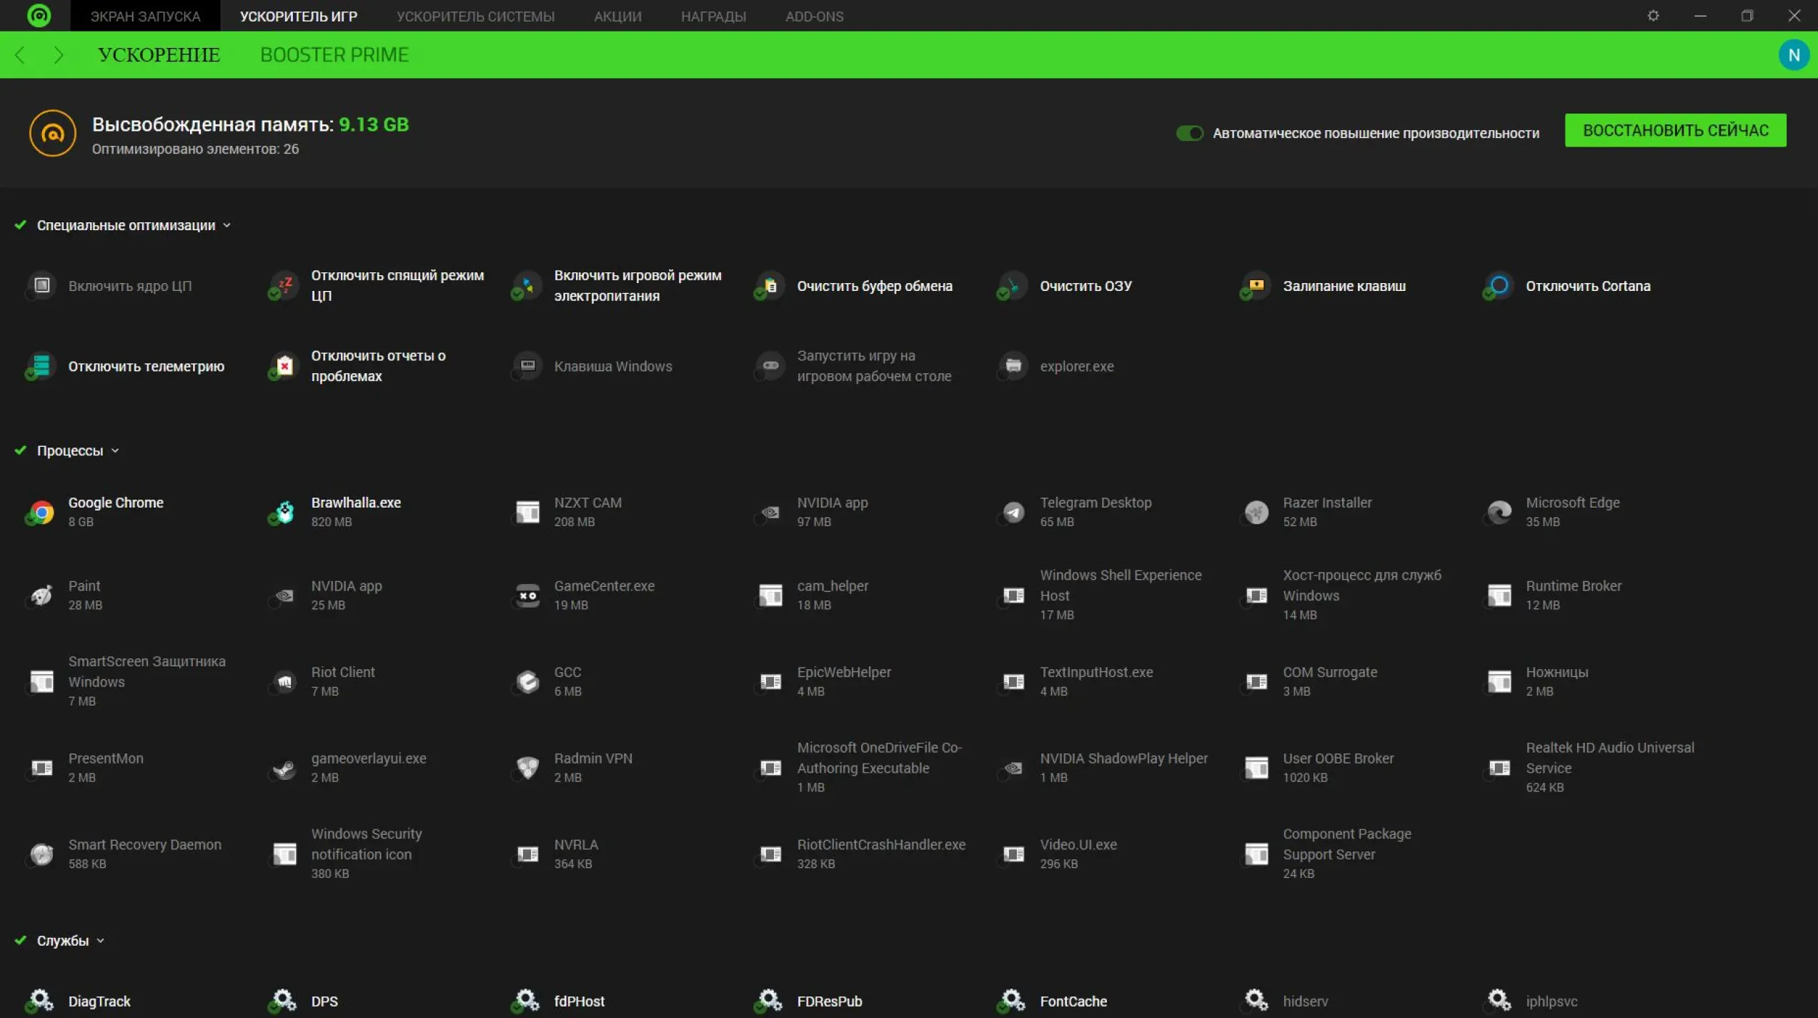This screenshot has height=1018, width=1818.
Task: Select the Riot Client process icon
Action: (284, 681)
